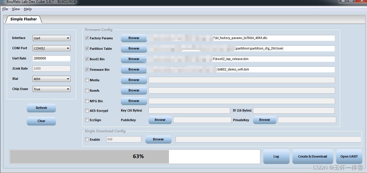The height and width of the screenshot is (173, 367).
Task: Browse for the Partition Table file
Action: [x=134, y=49]
